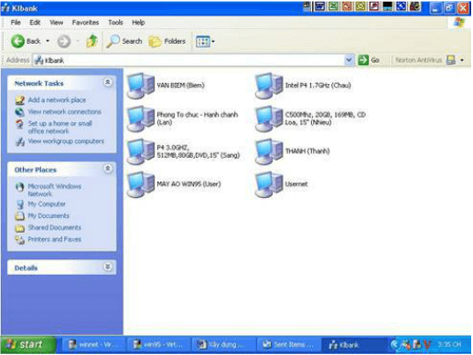Click Set up a home or small office network
The width and height of the screenshot is (473, 355).
tap(59, 127)
